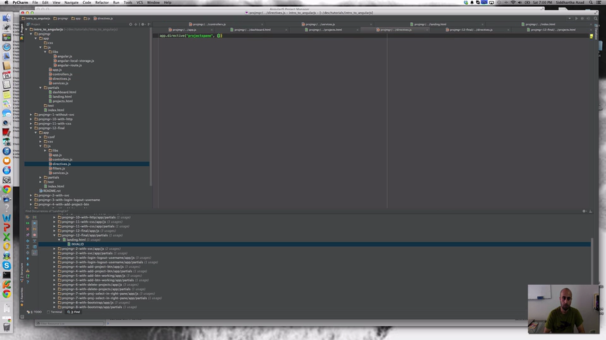Open Skype from the Dock
This screenshot has width=606, height=340.
tap(7, 265)
